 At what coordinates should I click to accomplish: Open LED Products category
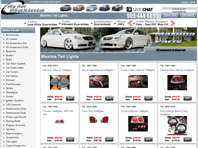(x=13, y=105)
